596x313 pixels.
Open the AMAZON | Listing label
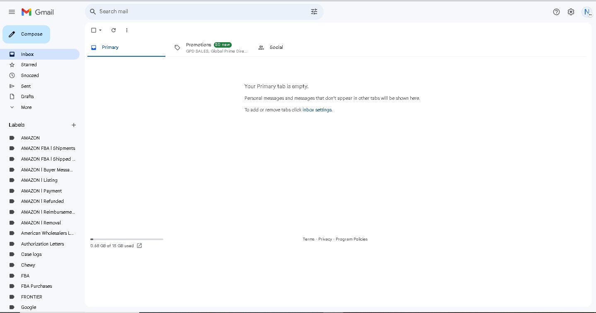point(40,180)
